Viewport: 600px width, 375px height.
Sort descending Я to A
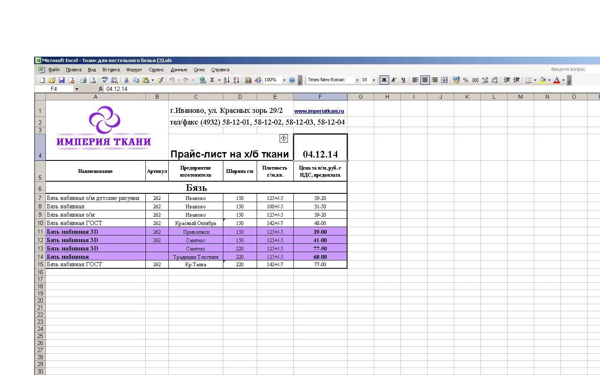point(236,80)
